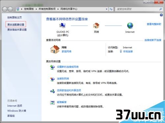165x123 pixels.
Task: Click the 疑难解答 troubleshooting icon
Action: pyautogui.click(x=52, y=103)
